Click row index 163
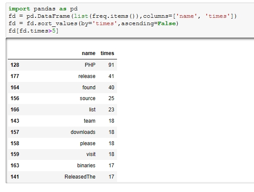Screen dimensions: 254x192 15,166
